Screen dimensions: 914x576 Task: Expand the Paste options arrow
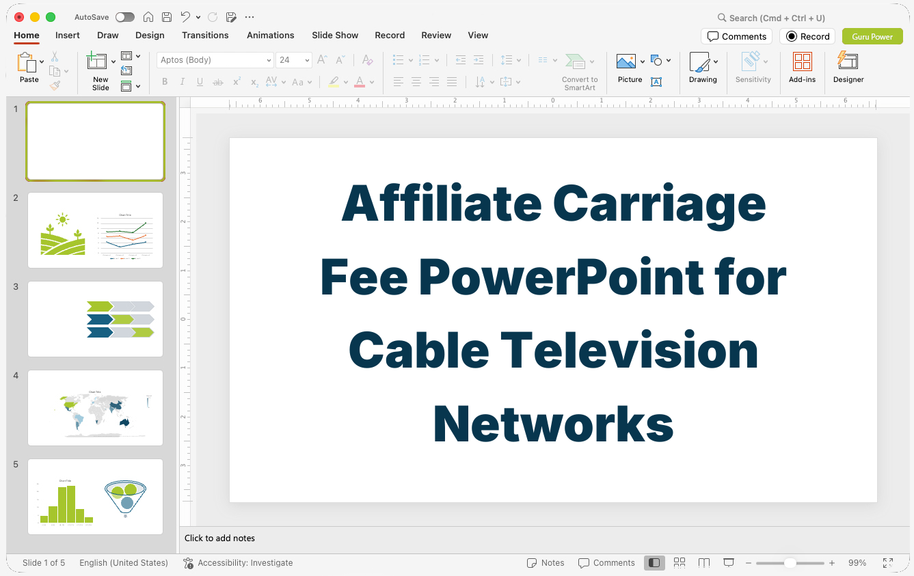42,61
